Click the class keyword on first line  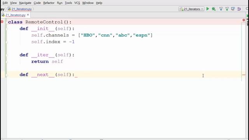[15, 22]
